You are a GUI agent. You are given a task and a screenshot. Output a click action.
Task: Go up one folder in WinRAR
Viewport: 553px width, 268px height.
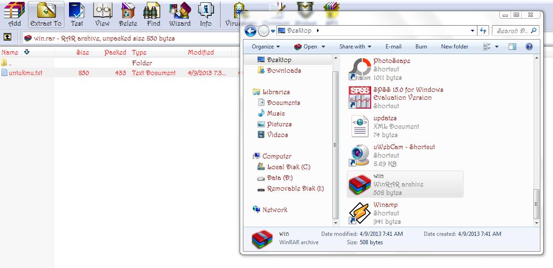[7, 37]
